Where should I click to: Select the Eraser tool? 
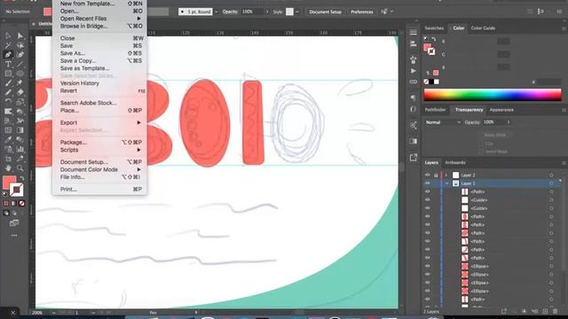click(20, 92)
